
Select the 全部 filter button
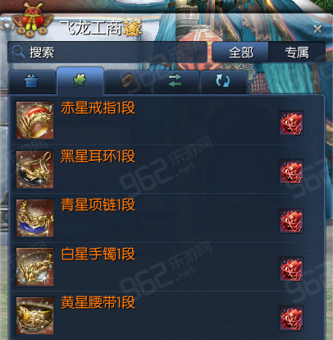coord(240,53)
